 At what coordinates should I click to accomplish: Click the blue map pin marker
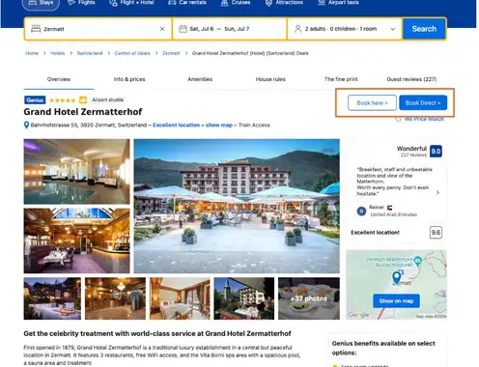[x=397, y=277]
